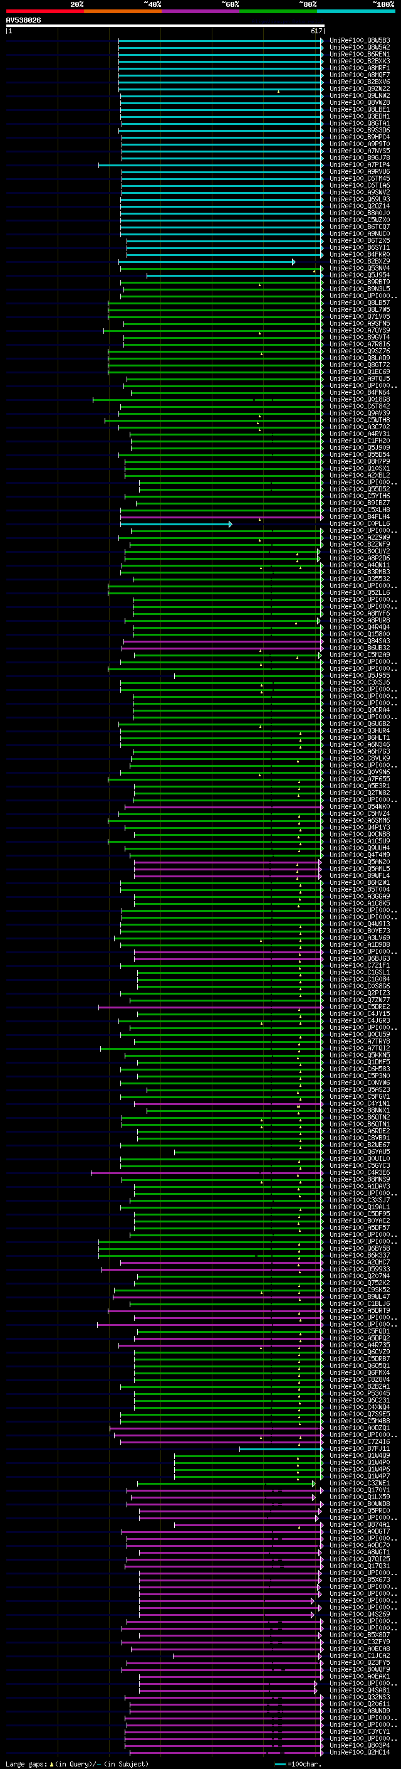Click label UniRef100_Q9SZ76

pyautogui.click(x=360, y=351)
